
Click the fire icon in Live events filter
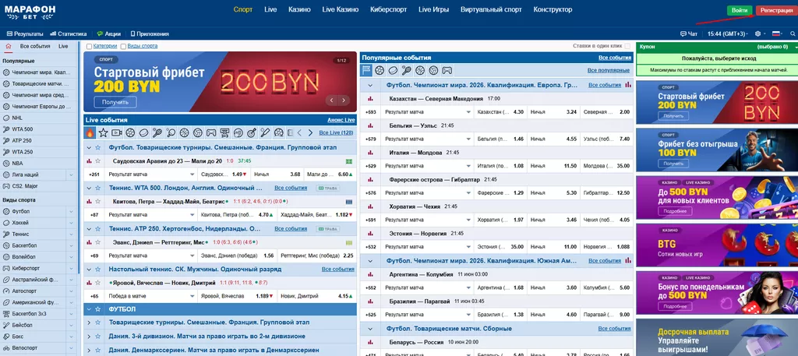tap(90, 132)
